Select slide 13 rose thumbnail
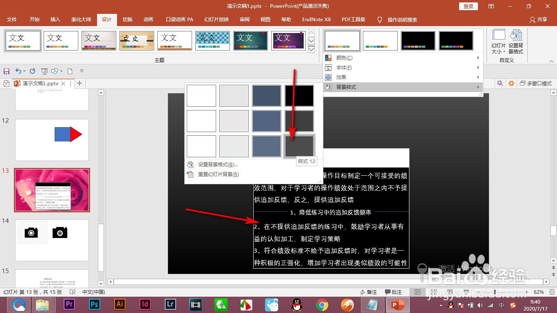This screenshot has width=557, height=313. pyautogui.click(x=52, y=190)
